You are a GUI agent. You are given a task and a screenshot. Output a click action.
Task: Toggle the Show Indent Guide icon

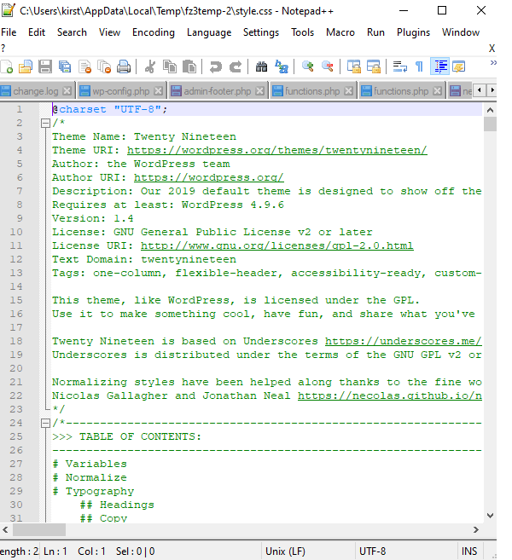(x=439, y=66)
